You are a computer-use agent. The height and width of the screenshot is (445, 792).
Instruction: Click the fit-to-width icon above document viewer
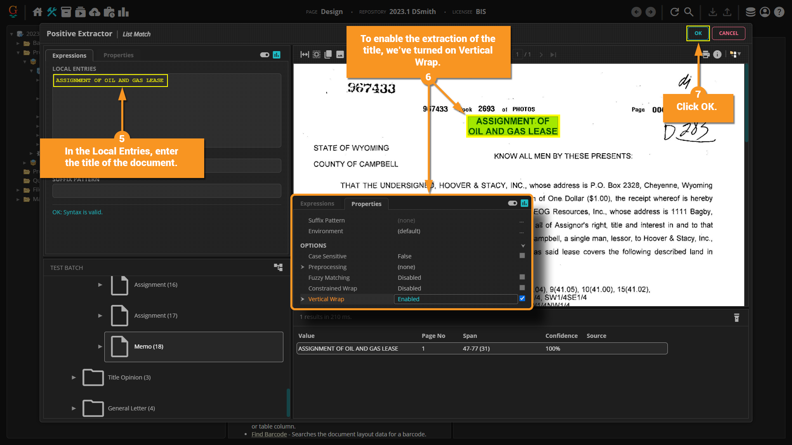click(304, 54)
